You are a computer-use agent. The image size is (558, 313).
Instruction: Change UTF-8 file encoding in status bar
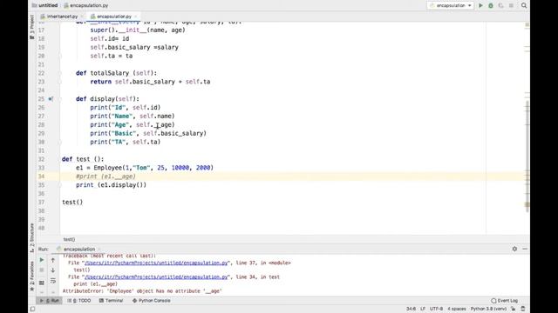tap(436, 309)
